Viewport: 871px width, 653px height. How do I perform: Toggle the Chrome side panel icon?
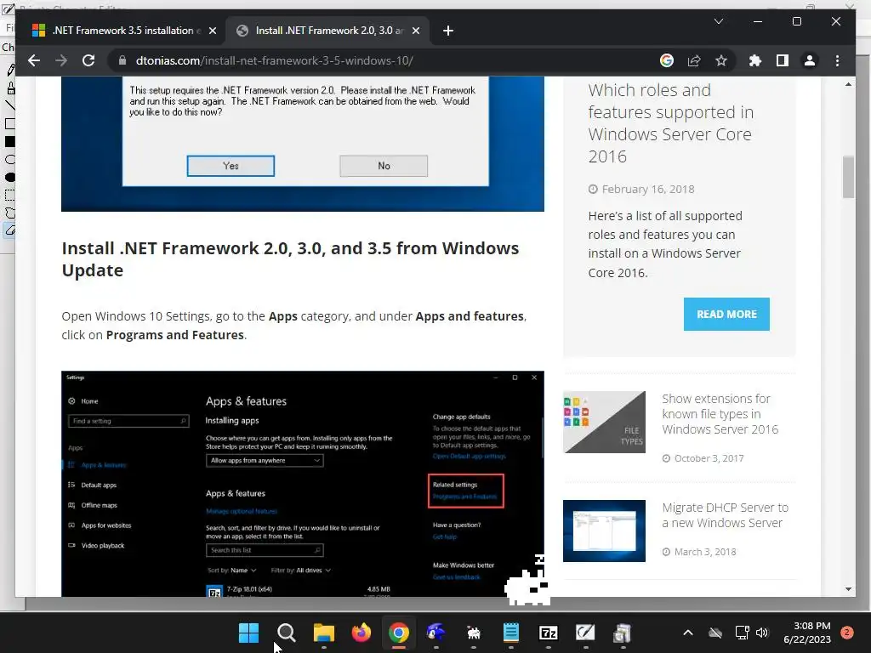[783, 60]
